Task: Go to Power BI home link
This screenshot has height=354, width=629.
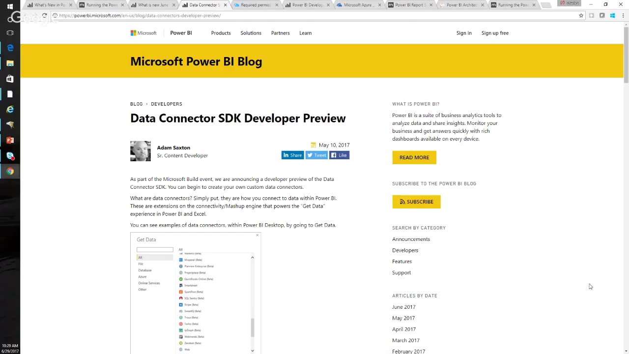Action: pos(181,33)
